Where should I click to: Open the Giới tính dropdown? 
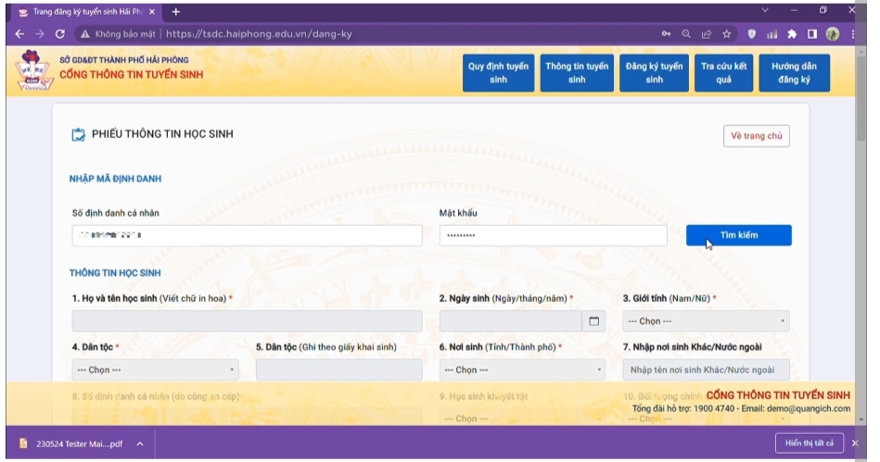(x=706, y=321)
